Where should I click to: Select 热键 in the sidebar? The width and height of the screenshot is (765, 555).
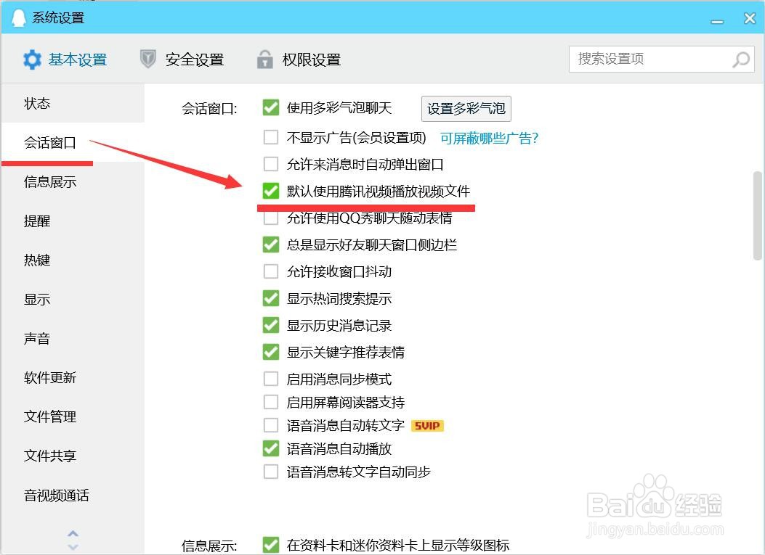click(x=37, y=260)
